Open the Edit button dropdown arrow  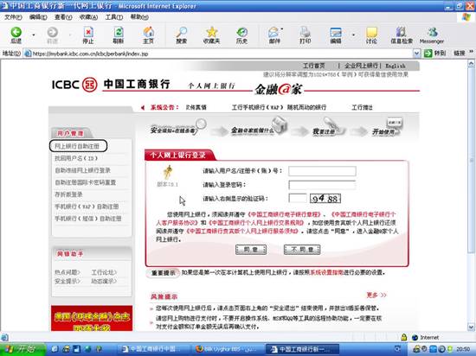point(353,35)
